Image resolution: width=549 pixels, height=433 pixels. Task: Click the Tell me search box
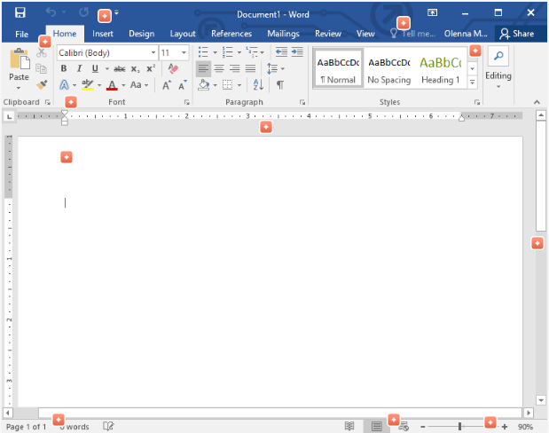point(414,34)
